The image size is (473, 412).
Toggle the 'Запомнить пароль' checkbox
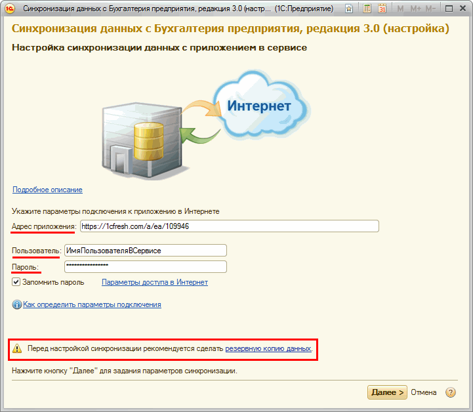click(x=16, y=282)
